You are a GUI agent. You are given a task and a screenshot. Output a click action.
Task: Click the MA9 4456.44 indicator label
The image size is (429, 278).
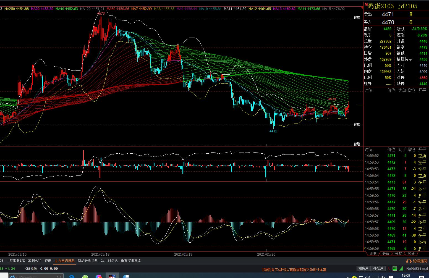[187, 9]
